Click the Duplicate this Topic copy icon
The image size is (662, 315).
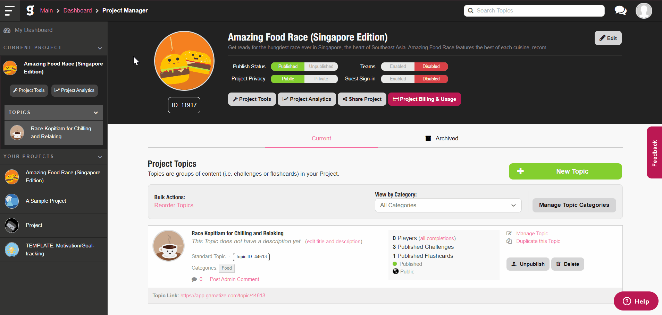[509, 241]
